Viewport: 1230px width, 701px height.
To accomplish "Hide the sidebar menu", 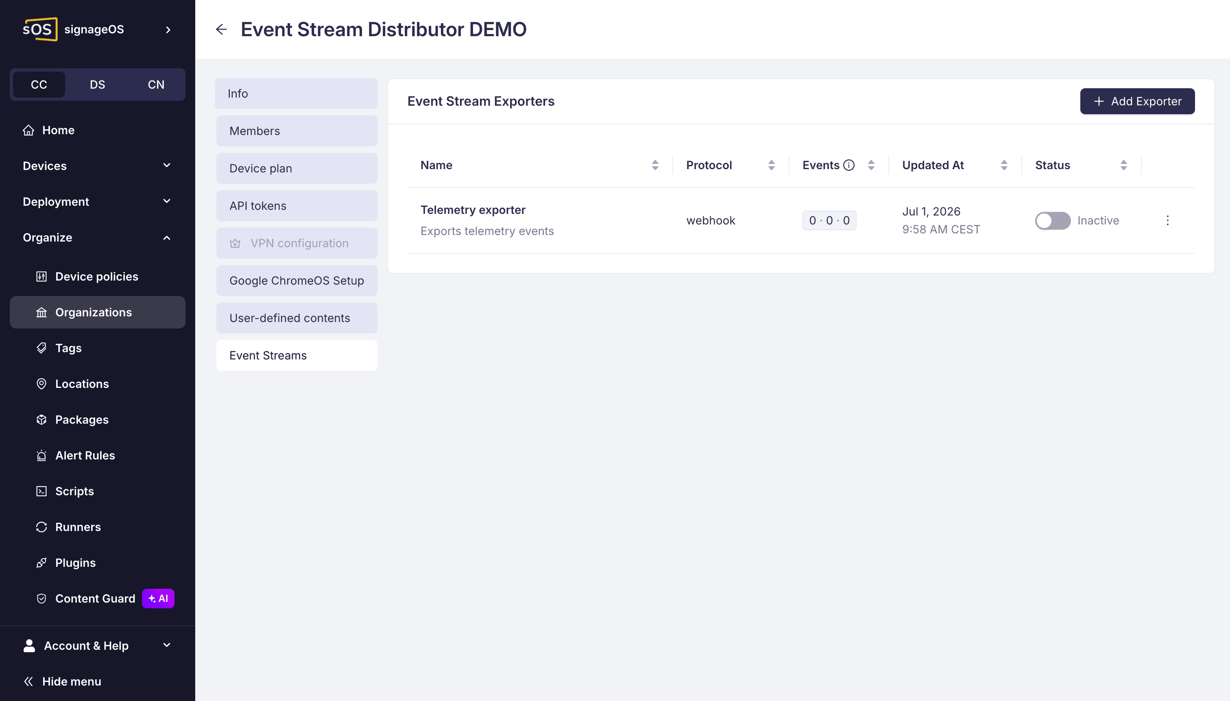I will point(62,681).
